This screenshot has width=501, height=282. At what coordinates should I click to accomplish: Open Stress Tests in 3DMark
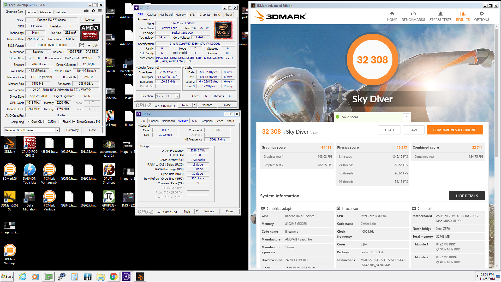(x=440, y=16)
